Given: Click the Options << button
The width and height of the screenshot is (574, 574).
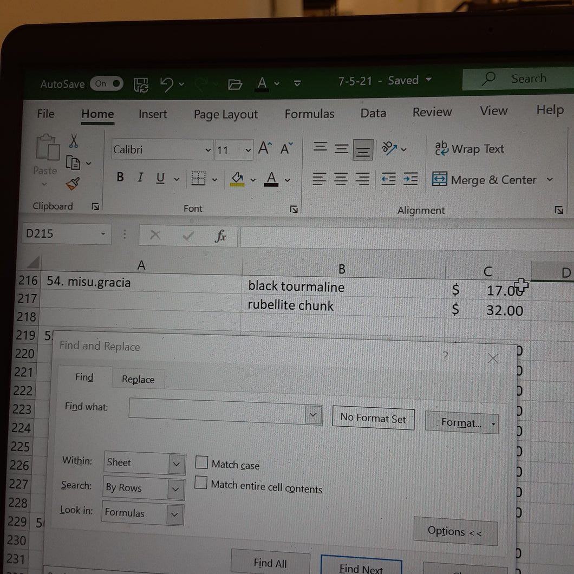Looking at the screenshot, I should pos(455,532).
